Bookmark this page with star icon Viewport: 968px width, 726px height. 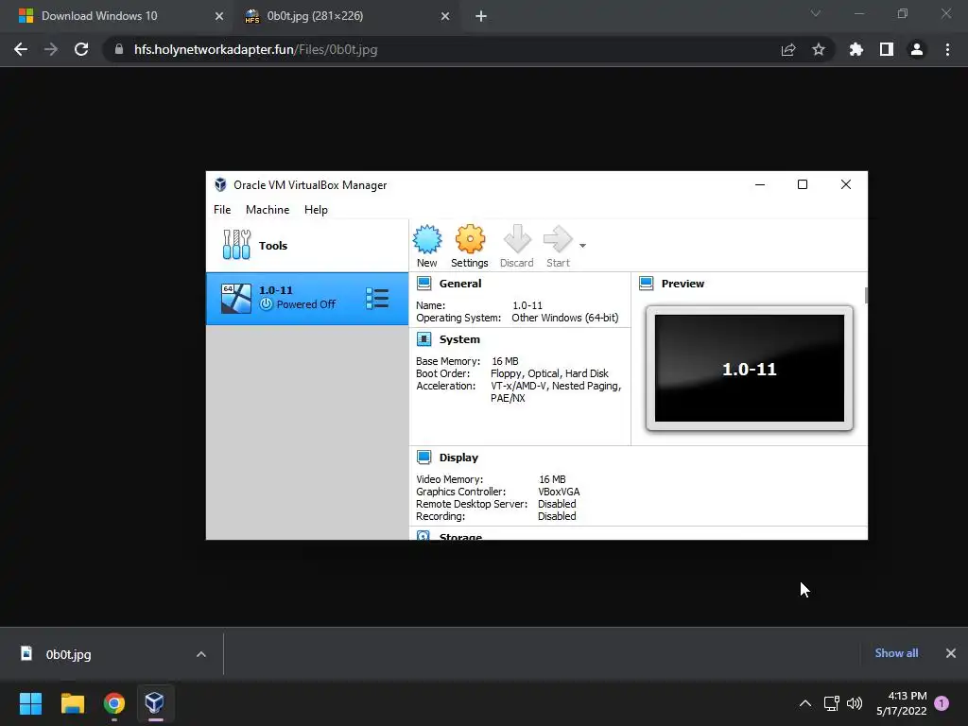point(819,49)
